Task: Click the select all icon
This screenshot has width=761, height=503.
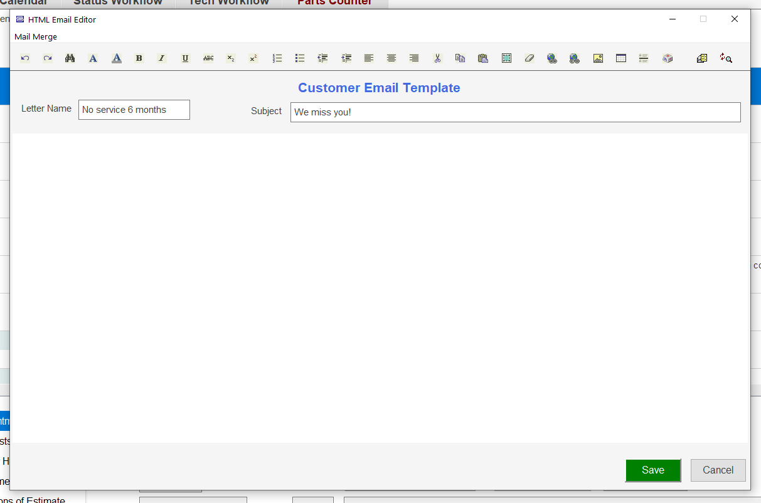Action: click(x=507, y=58)
